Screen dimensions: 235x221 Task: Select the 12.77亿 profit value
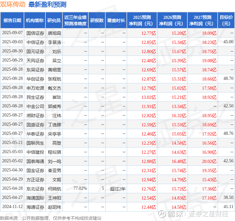click(x=149, y=33)
